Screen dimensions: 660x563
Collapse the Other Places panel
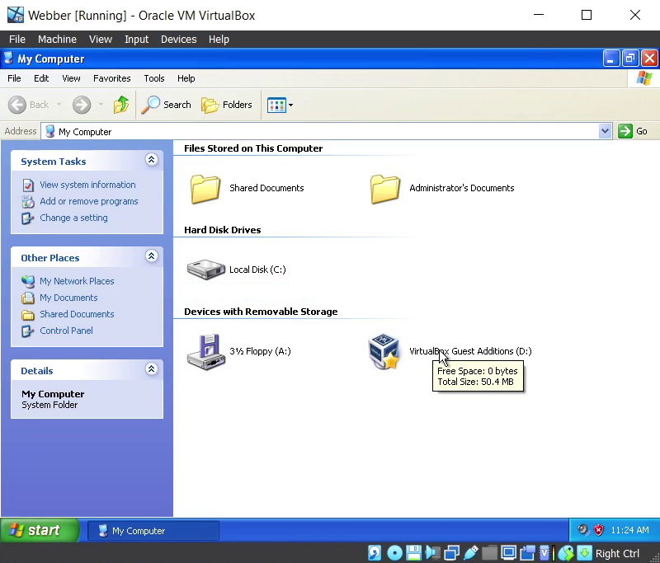pyautogui.click(x=151, y=257)
